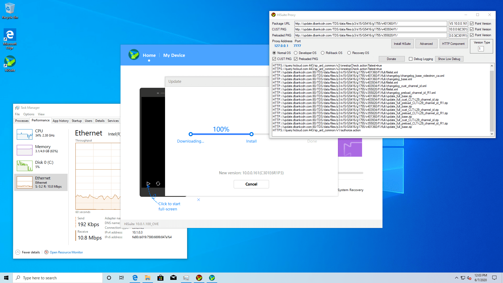Select Roll-back OS radio button
Viewport: 503px width, 283px height.
[322, 53]
